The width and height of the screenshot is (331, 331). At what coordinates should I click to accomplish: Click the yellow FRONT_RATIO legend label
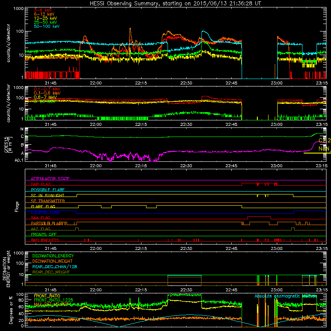[47, 296]
